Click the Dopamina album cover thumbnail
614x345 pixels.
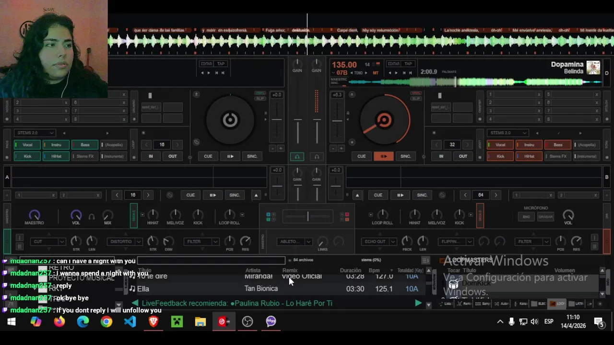(593, 68)
